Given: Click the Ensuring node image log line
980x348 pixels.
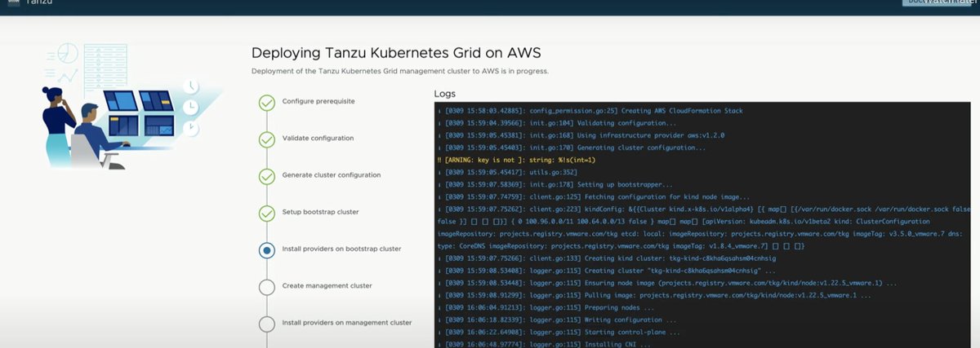Looking at the screenshot, I should pos(667,283).
